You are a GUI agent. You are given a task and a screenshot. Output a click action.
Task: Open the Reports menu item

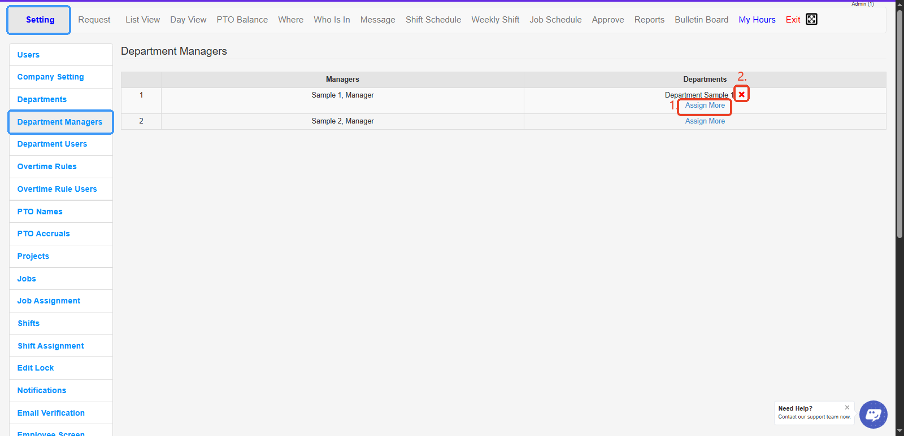tap(649, 20)
